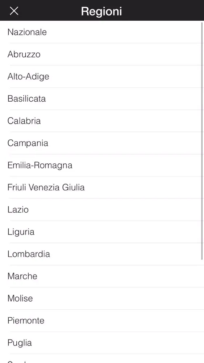
Task: Select the partially visible region below Puglia
Action: point(102,359)
